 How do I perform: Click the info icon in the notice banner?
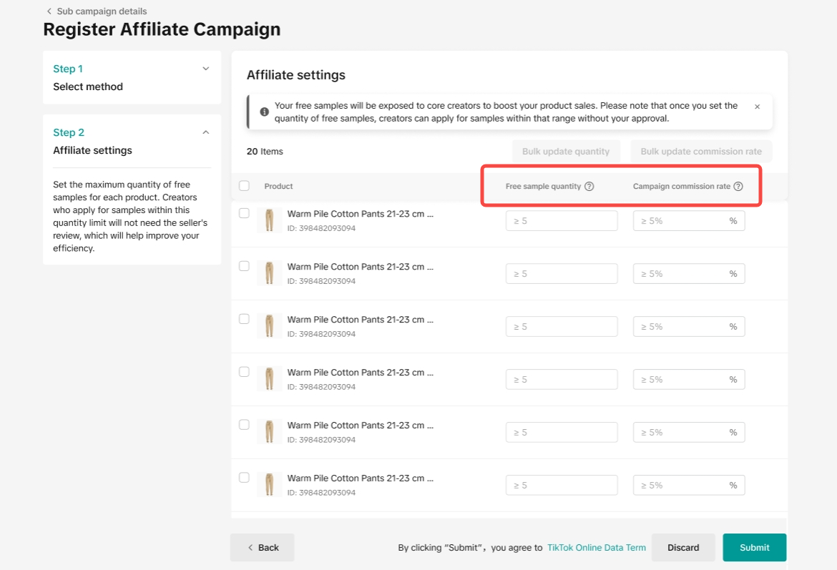[x=264, y=112]
